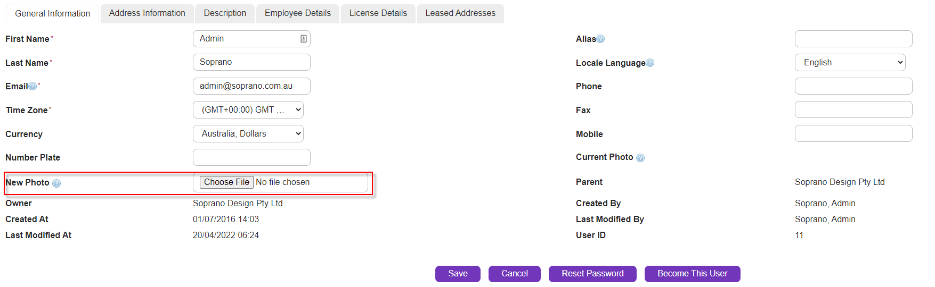Click Choose File for new photo
This screenshot has width=935, height=287.
pyautogui.click(x=226, y=182)
